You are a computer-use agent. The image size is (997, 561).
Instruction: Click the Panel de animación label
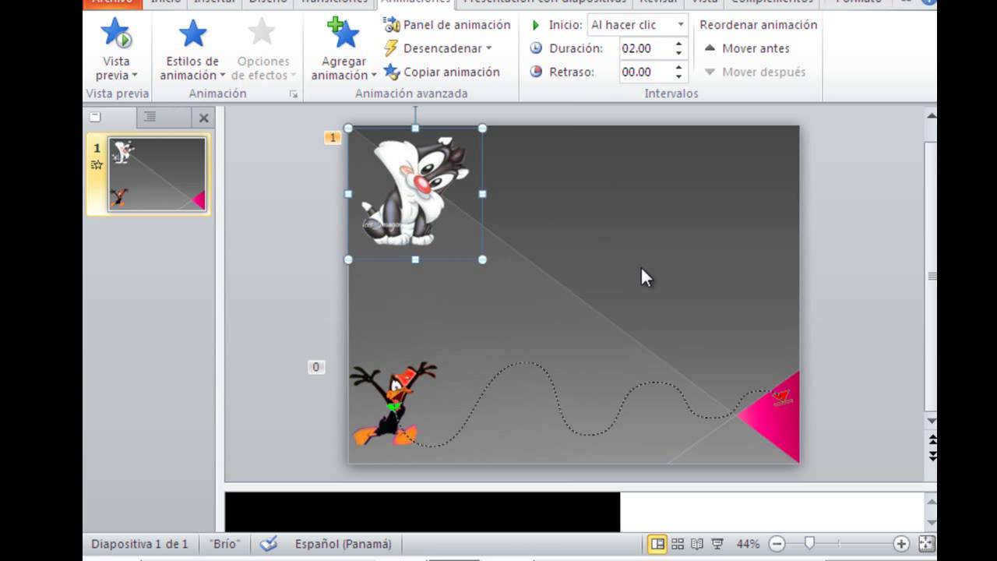(457, 25)
